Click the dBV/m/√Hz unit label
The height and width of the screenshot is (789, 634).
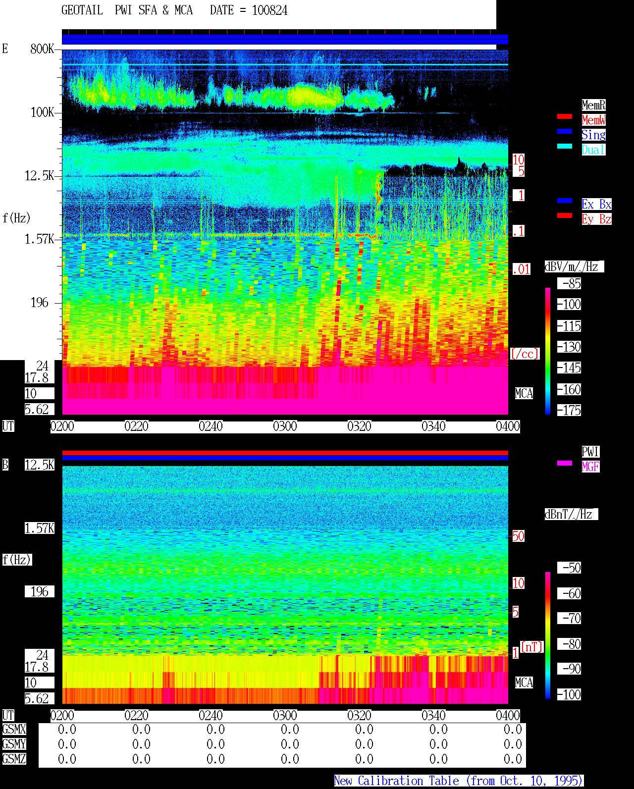click(574, 266)
